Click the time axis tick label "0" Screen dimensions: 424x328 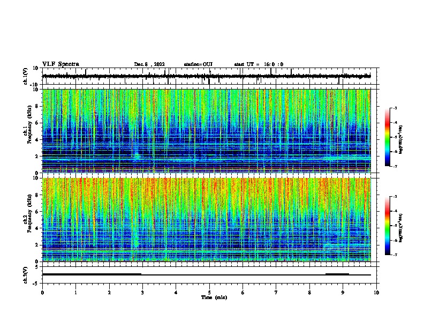[42, 293]
